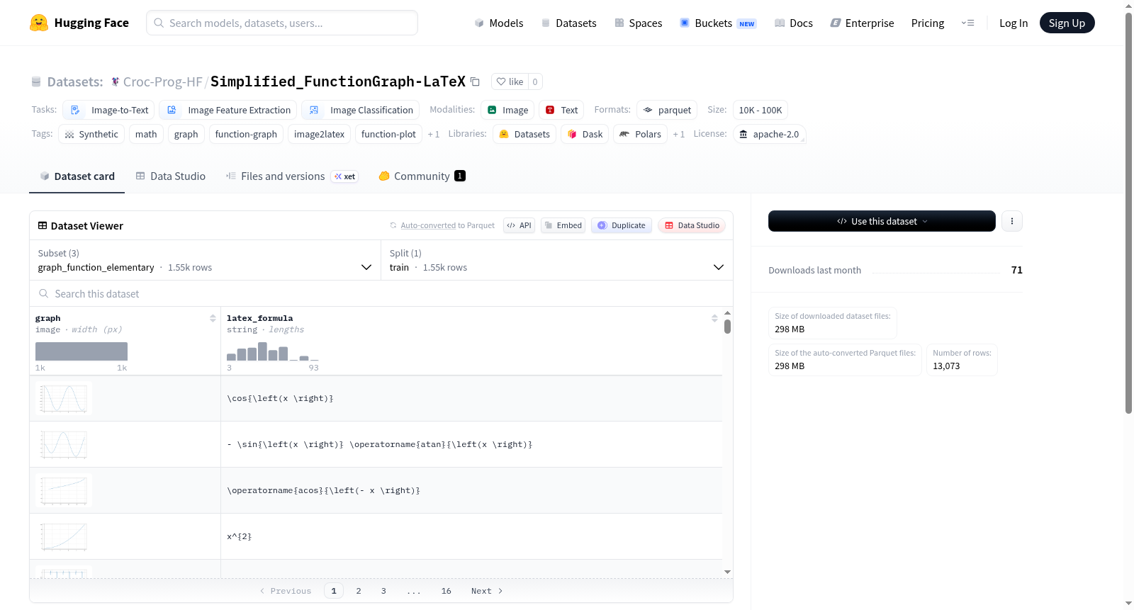Viewport: 1134px width, 610px height.
Task: Click the API button in Dataset Viewer
Action: [519, 225]
